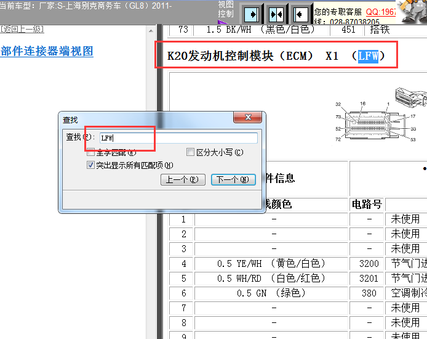Click the right-arrow view control icon
The height and width of the screenshot is (339, 427).
pyautogui.click(x=252, y=14)
